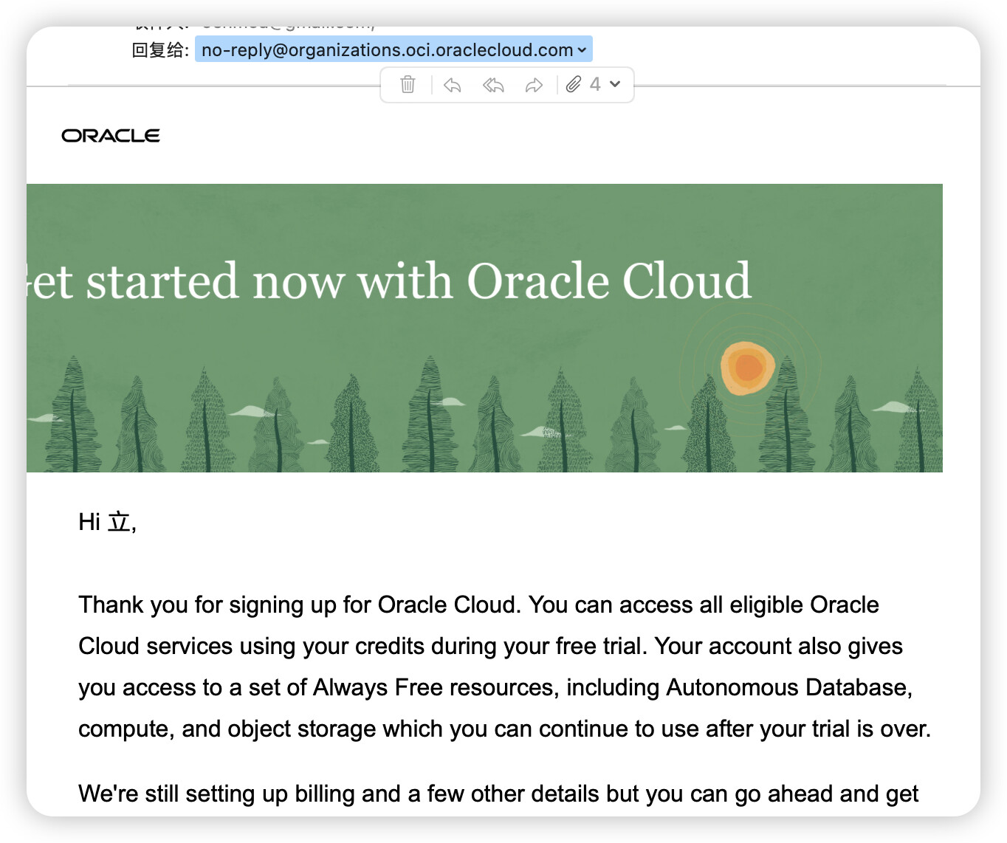Reply all using the double arrow icon
The height and width of the screenshot is (843, 1007).
coord(493,86)
